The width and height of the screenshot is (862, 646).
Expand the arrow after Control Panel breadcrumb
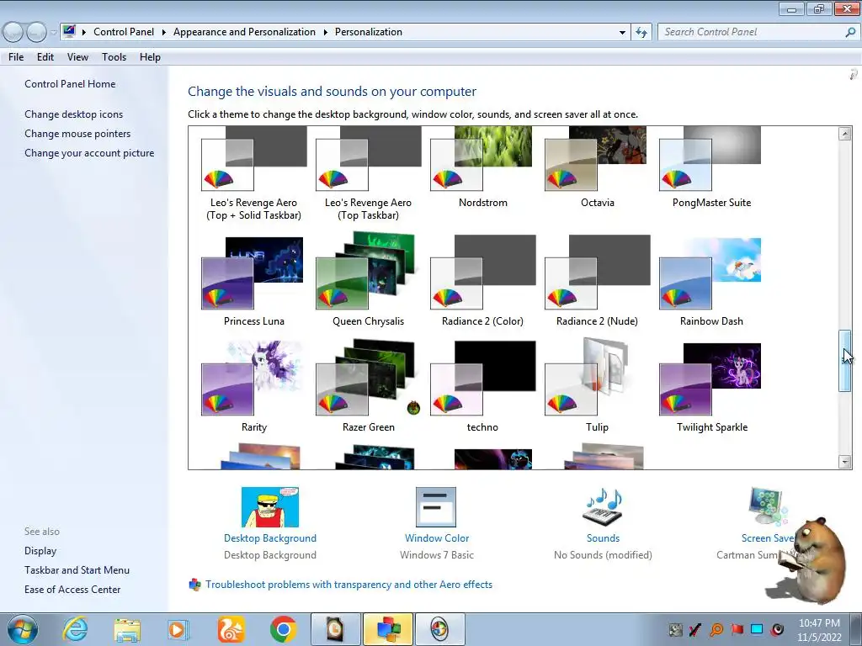click(164, 33)
